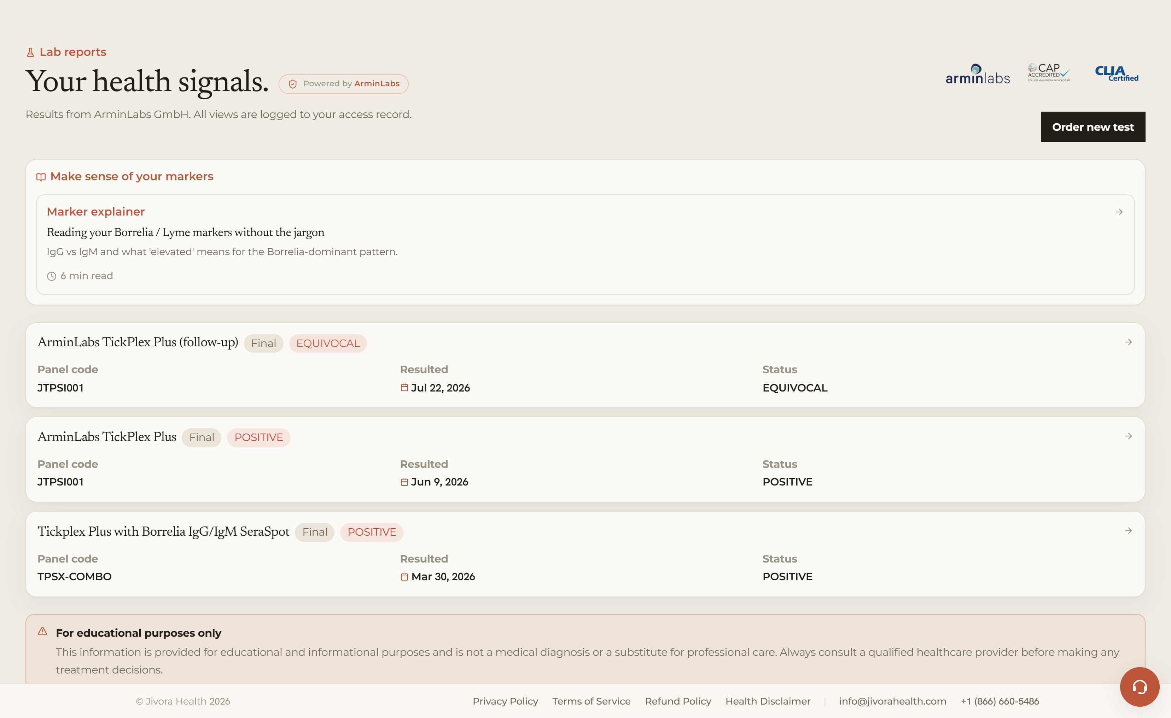Image resolution: width=1171 pixels, height=718 pixels.
Task: Click the EQUIVOCAL status value
Action: click(795, 388)
